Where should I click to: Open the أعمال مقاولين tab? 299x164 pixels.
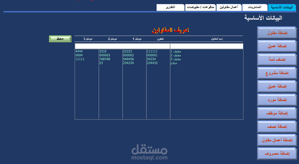click(229, 7)
